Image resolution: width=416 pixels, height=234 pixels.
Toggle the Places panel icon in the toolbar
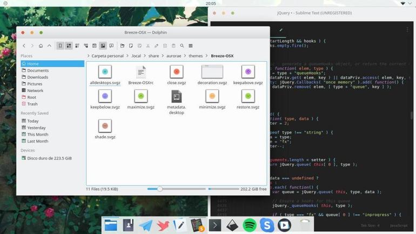coord(60,45)
